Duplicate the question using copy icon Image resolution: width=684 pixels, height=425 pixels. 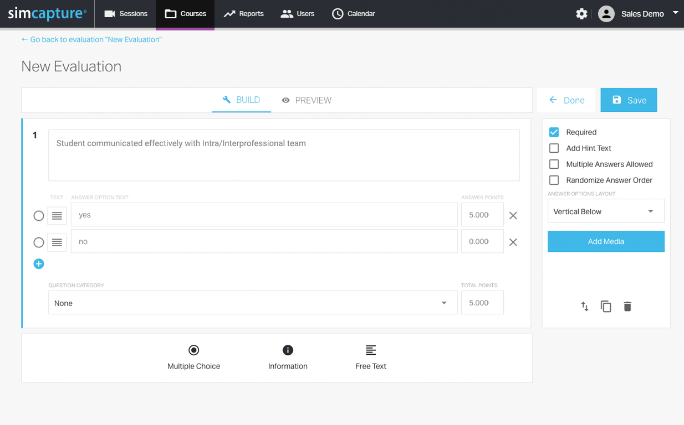(x=606, y=307)
